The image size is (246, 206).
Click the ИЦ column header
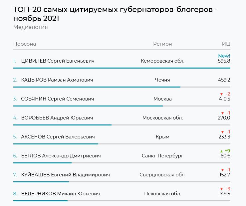point(226,44)
